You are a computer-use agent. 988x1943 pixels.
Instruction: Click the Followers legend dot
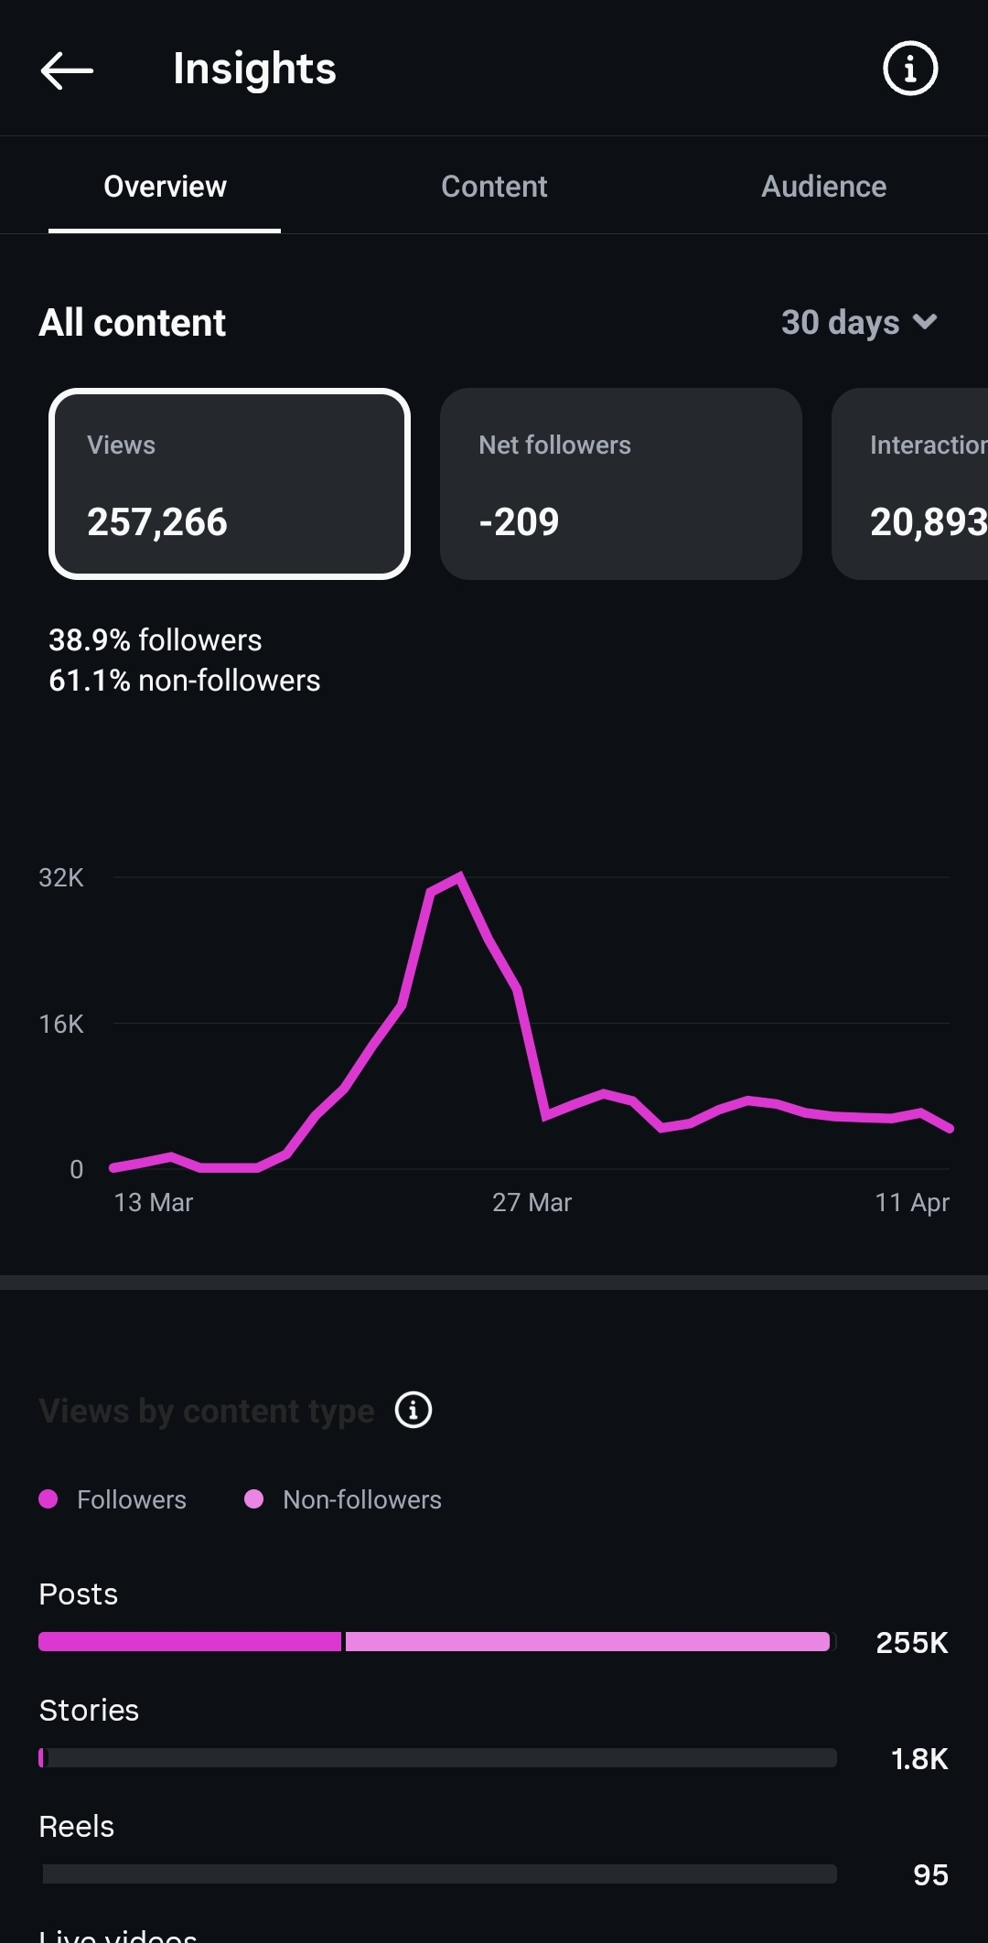(x=48, y=1498)
